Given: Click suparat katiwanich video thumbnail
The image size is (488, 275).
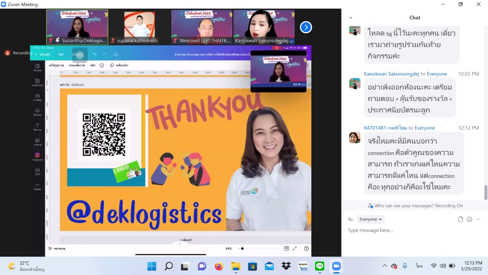Looking at the screenshot, I should click(139, 27).
